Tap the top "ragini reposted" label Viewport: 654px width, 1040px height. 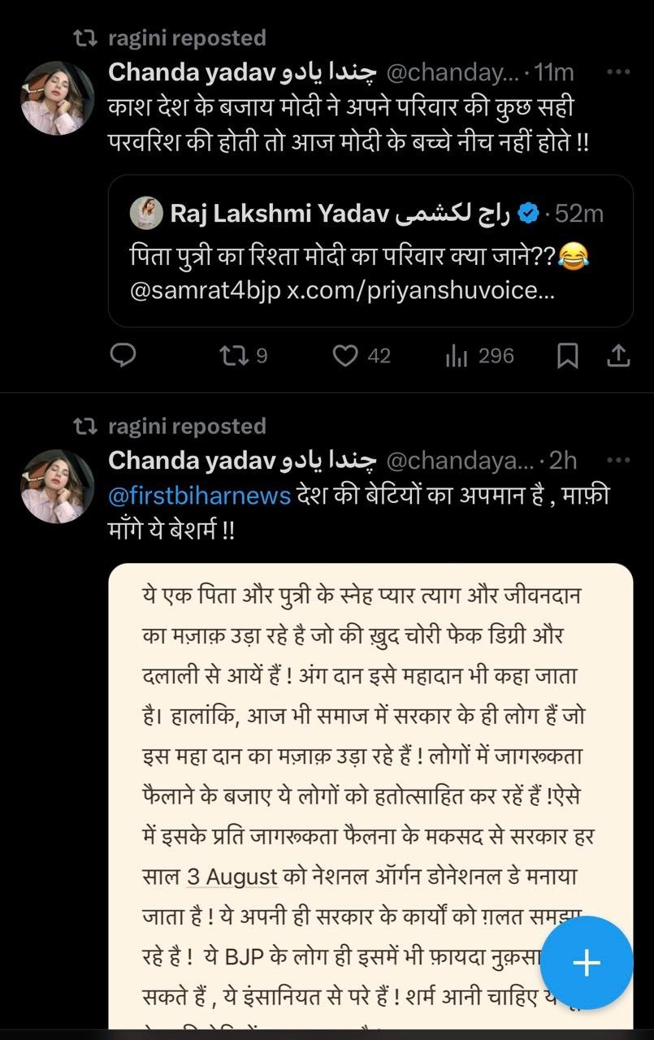coord(187,38)
